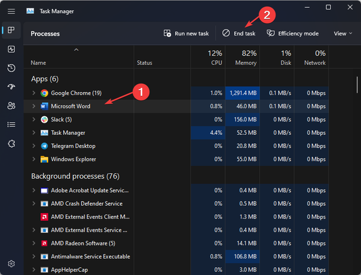Open the View dropdown menu
Viewport: 361px width, 275px height.
(343, 34)
